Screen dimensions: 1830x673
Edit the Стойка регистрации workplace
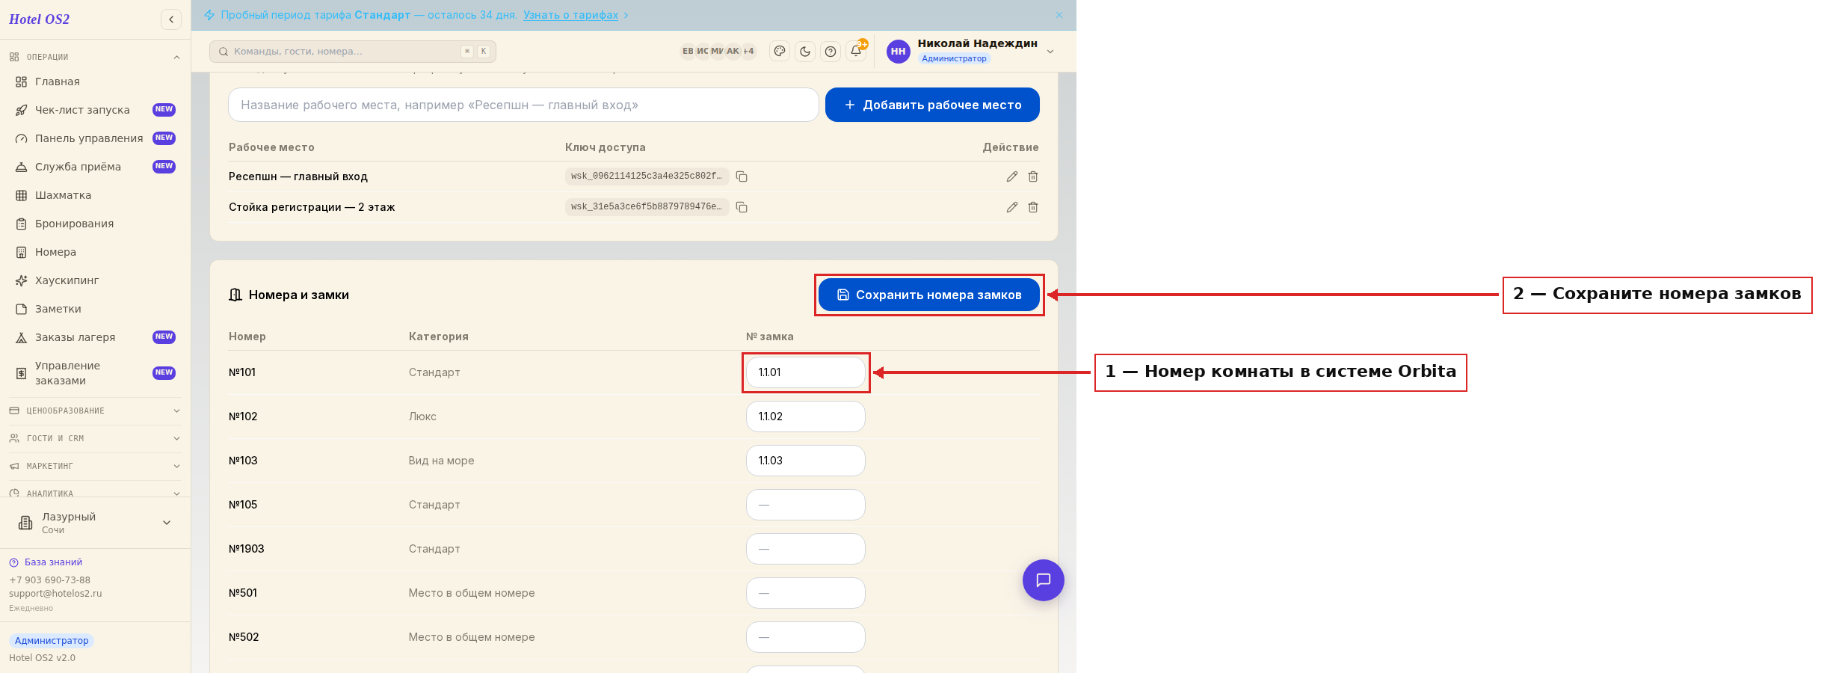(1012, 207)
